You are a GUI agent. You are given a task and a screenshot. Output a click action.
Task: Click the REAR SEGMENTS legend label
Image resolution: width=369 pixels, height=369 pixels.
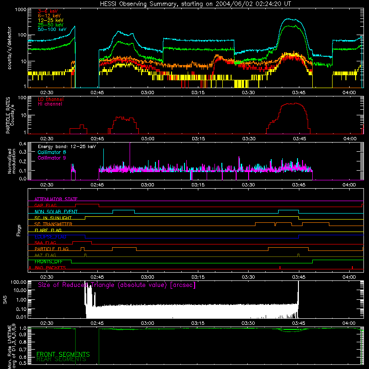tap(61, 359)
